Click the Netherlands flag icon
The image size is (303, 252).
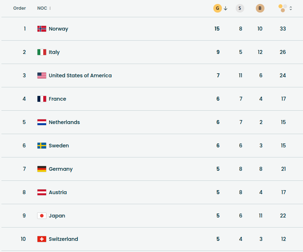click(x=42, y=122)
